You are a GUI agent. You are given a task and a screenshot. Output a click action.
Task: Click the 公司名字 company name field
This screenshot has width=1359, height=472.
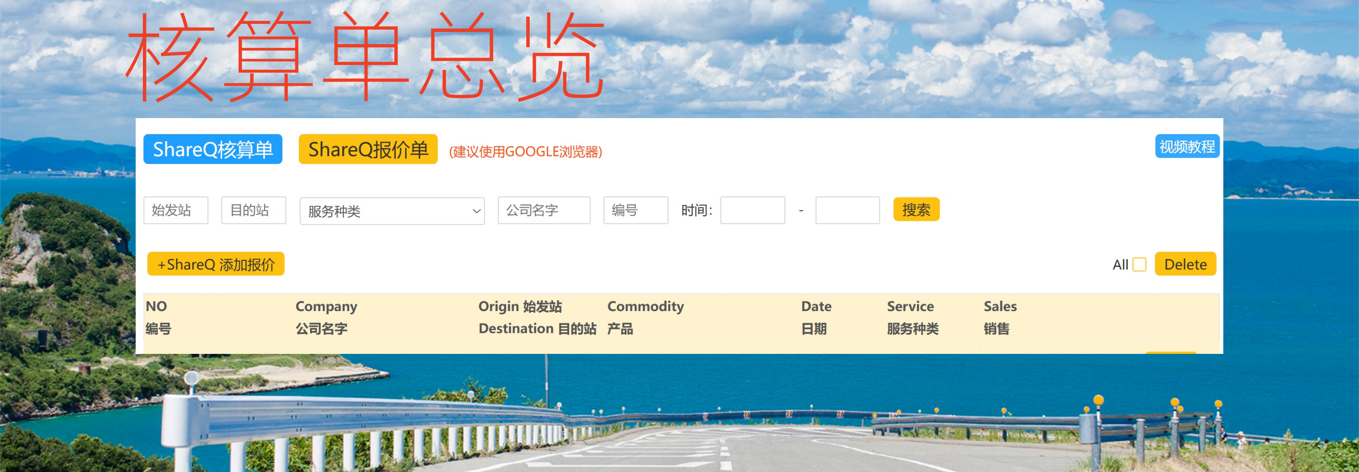click(544, 211)
